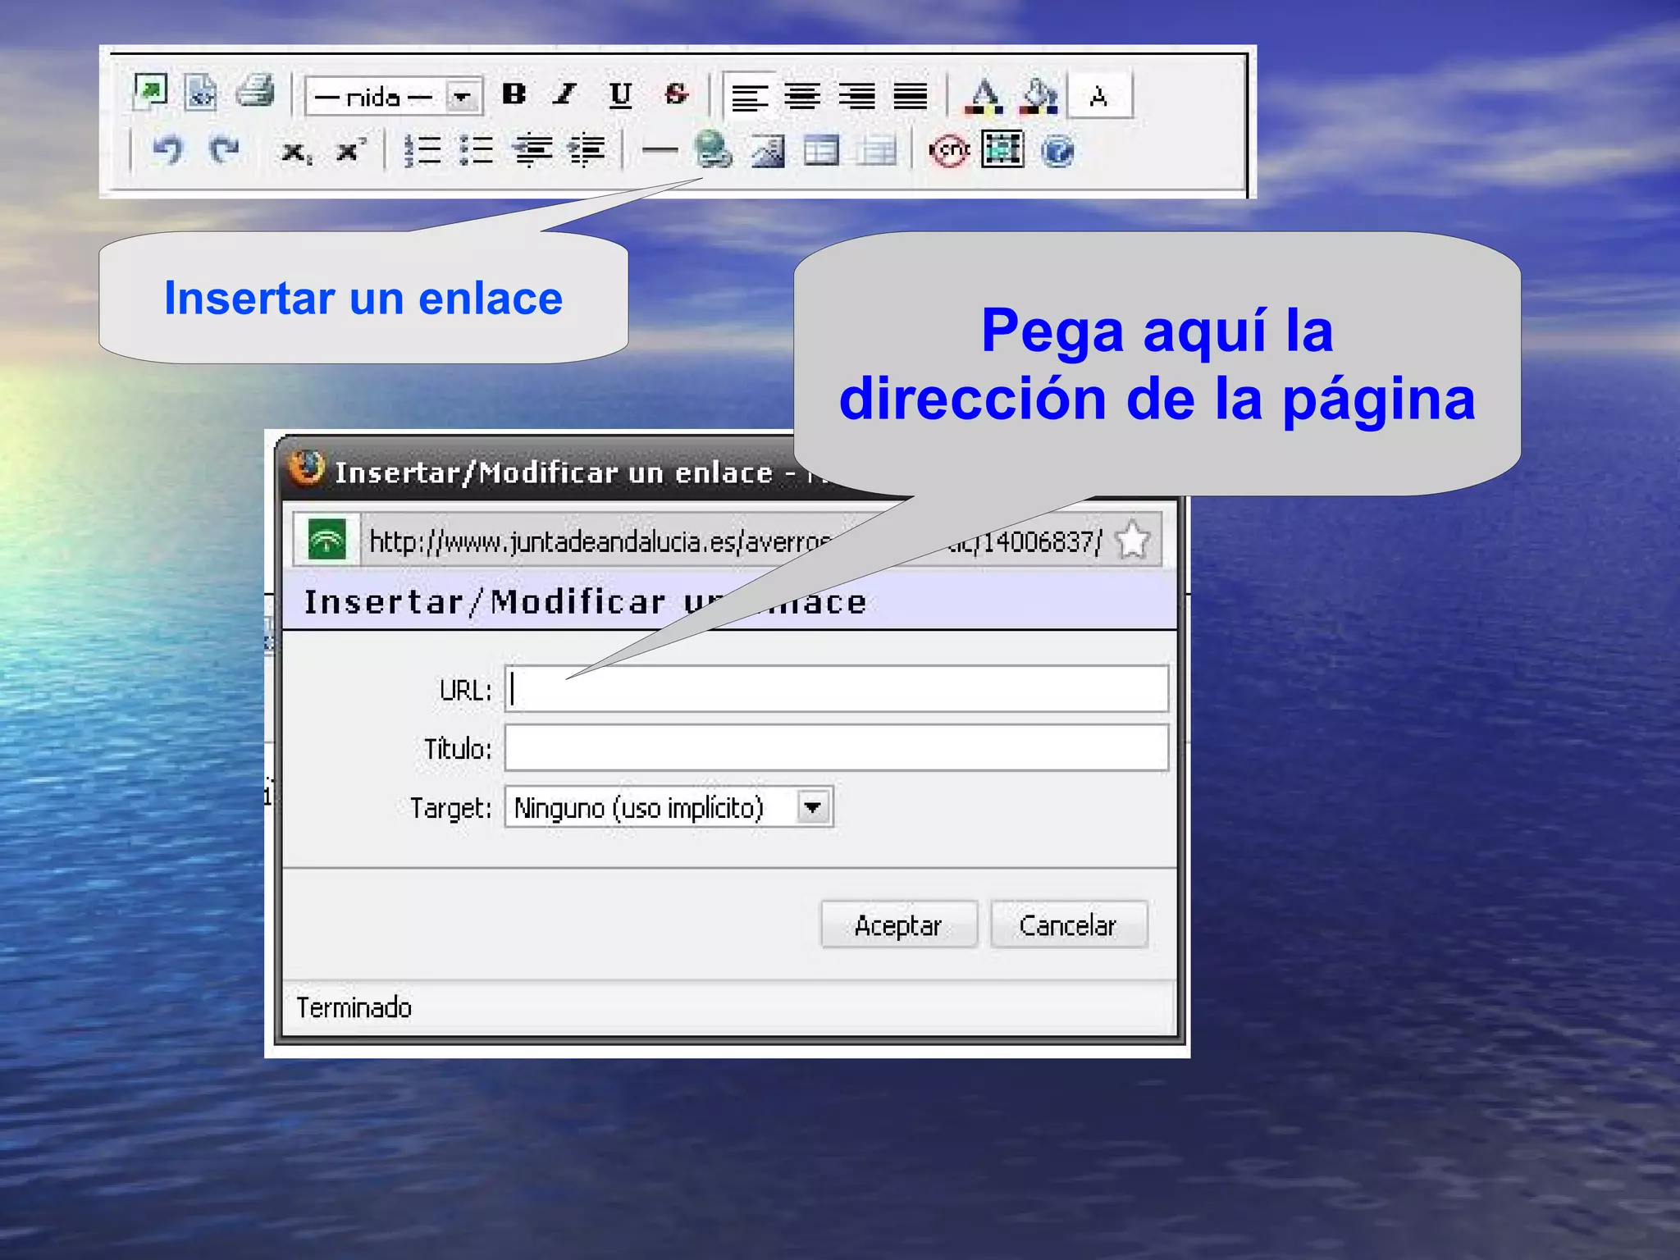The height and width of the screenshot is (1260, 1680).
Task: Insert a numbered list
Action: pos(423,151)
